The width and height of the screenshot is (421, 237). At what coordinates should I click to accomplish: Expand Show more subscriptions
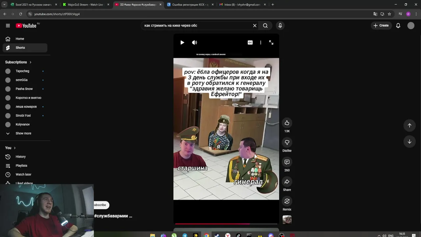[x=25, y=133]
